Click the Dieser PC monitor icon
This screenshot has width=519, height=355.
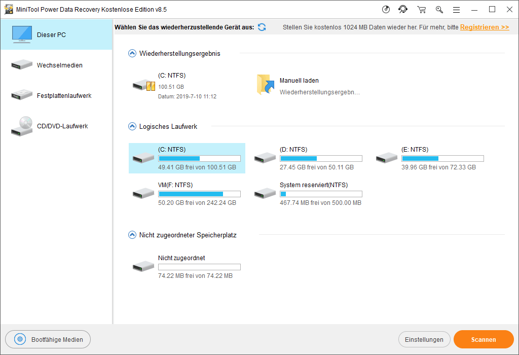pos(22,34)
